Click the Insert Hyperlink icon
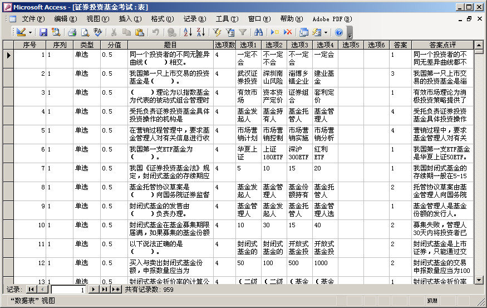 coord(171,32)
